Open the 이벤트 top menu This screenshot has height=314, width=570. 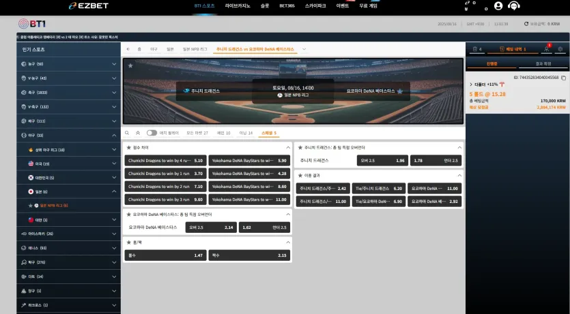pyautogui.click(x=343, y=6)
